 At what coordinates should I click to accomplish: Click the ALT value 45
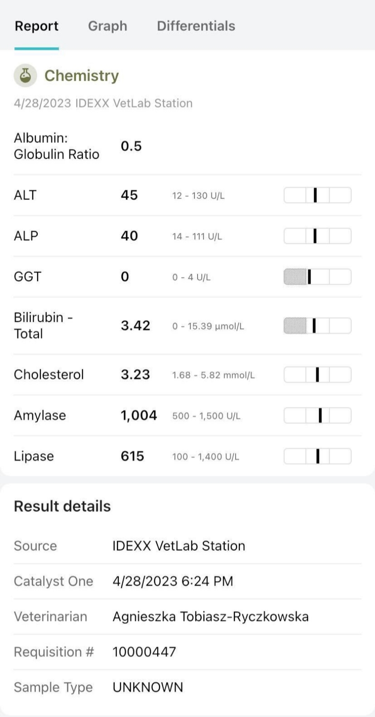coord(129,195)
